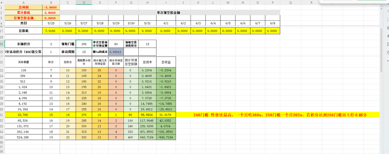Select column header B

tap(51, 3)
